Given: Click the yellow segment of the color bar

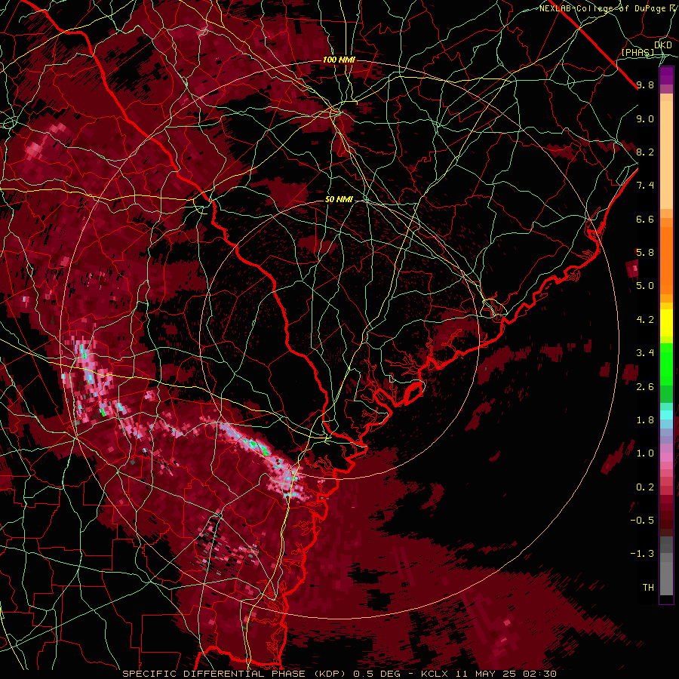Looking at the screenshot, I should 666,323.
